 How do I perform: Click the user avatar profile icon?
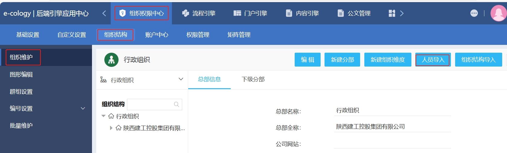[x=499, y=13]
